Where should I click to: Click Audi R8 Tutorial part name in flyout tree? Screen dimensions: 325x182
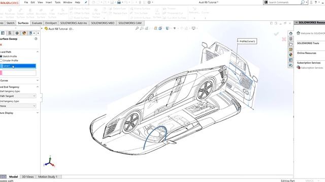(x=61, y=29)
